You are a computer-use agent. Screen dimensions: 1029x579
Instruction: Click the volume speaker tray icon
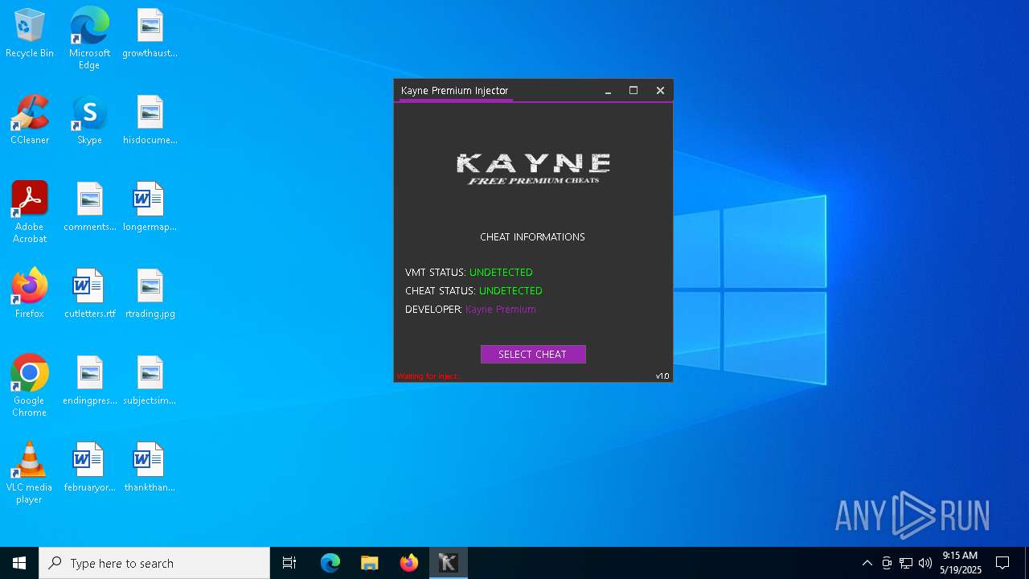[925, 563]
